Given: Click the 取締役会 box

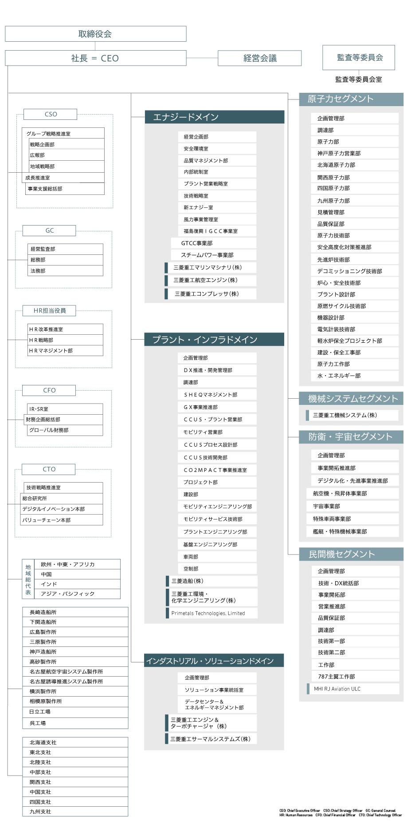Looking at the screenshot, I should 95,34.
